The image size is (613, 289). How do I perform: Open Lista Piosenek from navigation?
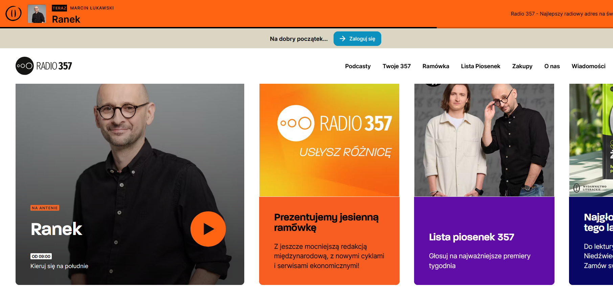coord(480,66)
